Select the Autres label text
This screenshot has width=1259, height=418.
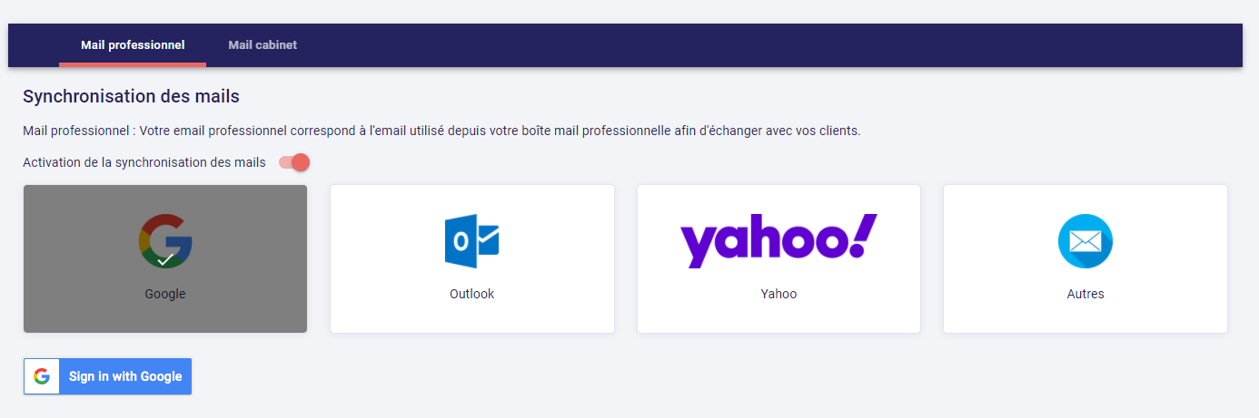[1086, 294]
